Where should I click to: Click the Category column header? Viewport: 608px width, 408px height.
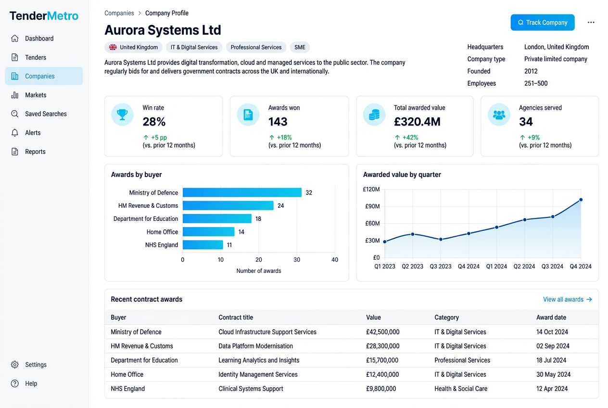[446, 318]
